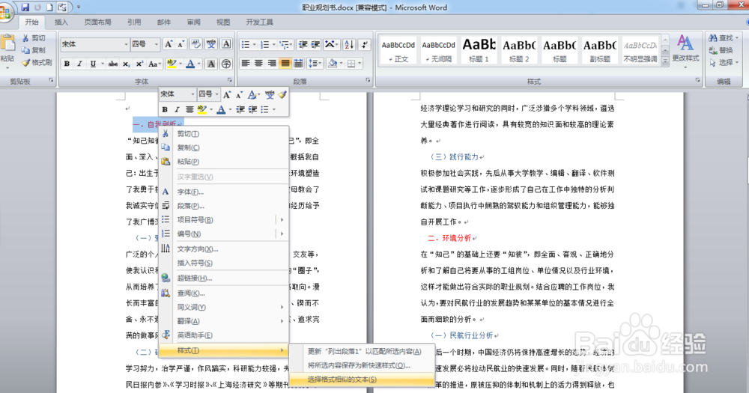Open the ribbon Phonetic Guide (wén 文) tool

211,44
